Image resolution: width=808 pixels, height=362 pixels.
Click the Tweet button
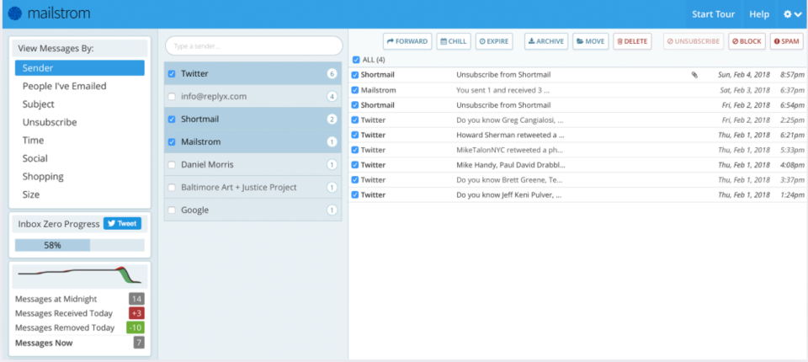tap(122, 223)
